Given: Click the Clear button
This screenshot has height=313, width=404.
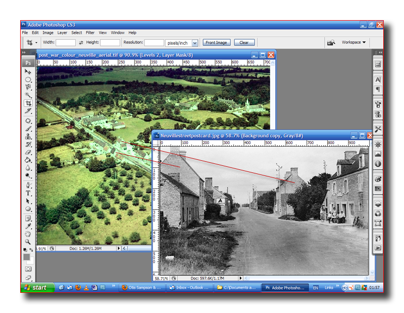Looking at the screenshot, I should pyautogui.click(x=244, y=43).
